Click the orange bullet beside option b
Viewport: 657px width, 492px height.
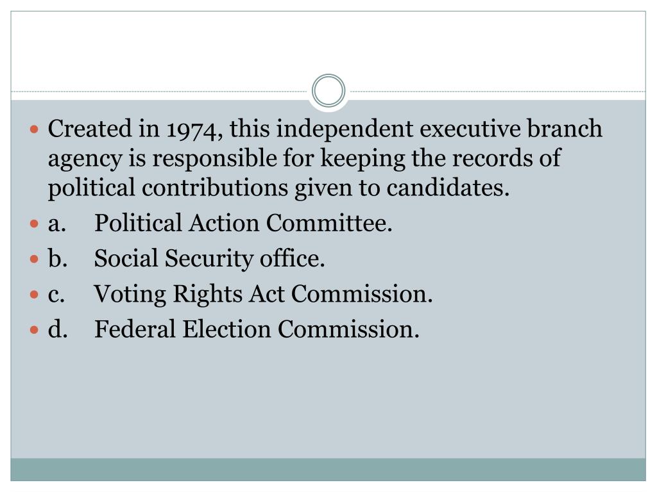[x=35, y=259]
